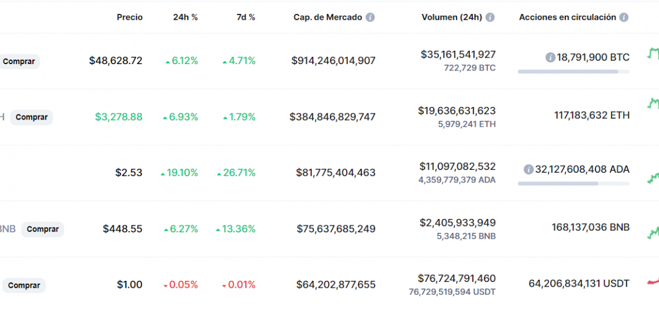Click market cap $64,202,877,655
This screenshot has height=312, width=659.
click(336, 285)
